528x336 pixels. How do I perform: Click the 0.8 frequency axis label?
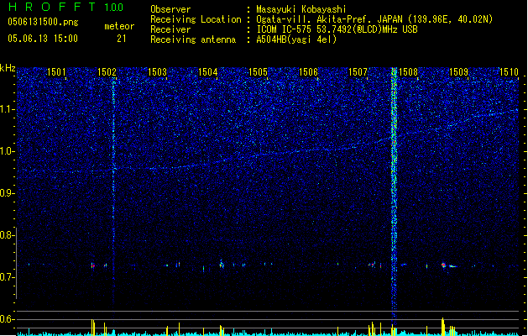[7, 235]
